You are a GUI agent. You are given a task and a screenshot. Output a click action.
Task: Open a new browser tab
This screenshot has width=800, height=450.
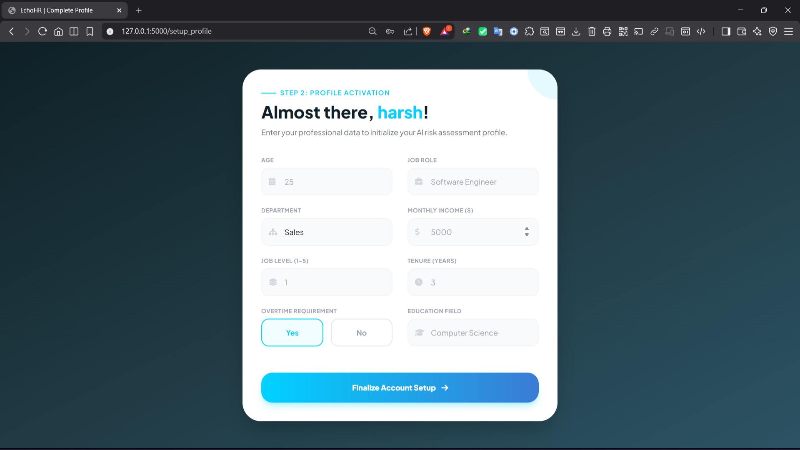[x=139, y=10]
